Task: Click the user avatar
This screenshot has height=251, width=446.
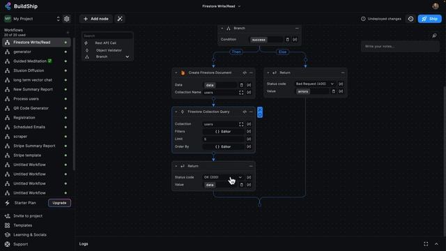Action: 435,6
